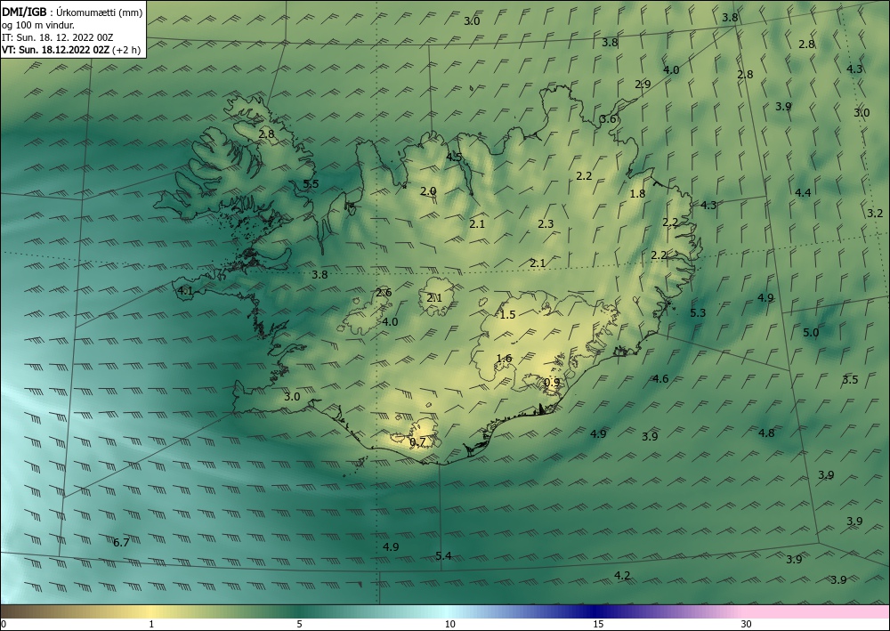This screenshot has width=890, height=631.
Task: Click the 1.8 value in east Iceland
Action: coord(637,193)
